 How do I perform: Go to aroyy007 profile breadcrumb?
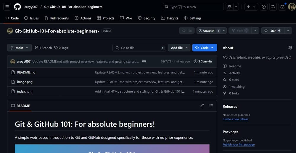pos(31,7)
